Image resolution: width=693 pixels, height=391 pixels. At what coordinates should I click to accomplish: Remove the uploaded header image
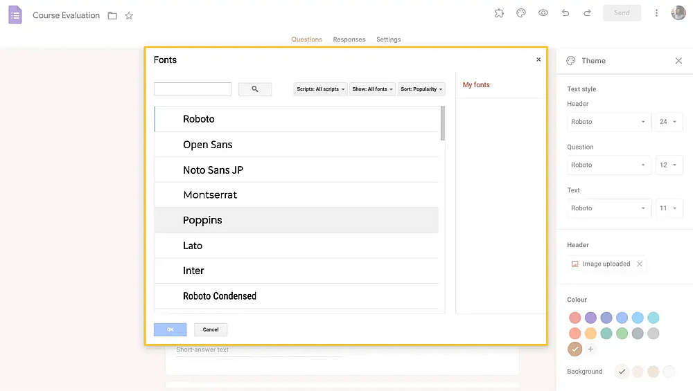[640, 264]
